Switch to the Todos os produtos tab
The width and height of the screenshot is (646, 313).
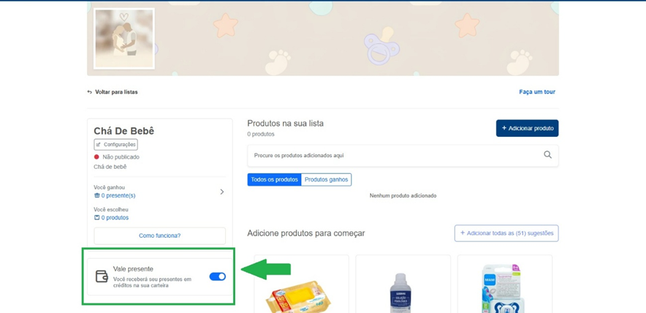tap(274, 180)
